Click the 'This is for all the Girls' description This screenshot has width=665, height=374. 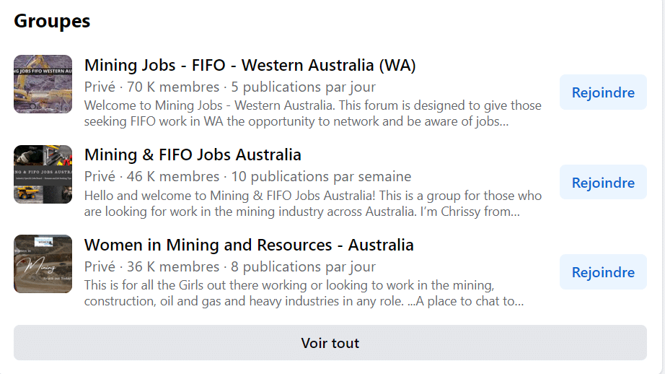pos(304,293)
